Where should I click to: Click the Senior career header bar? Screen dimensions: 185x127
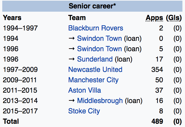coord(92,6)
